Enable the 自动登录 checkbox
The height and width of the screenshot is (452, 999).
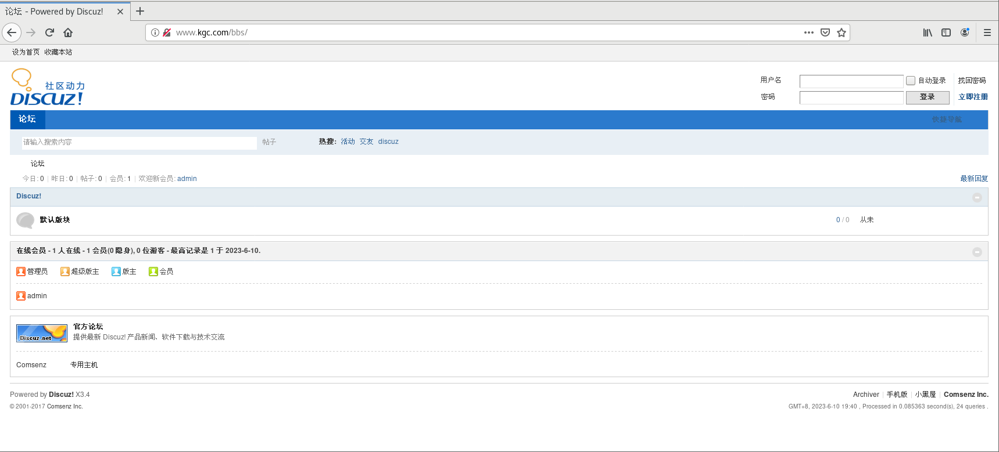pos(911,81)
